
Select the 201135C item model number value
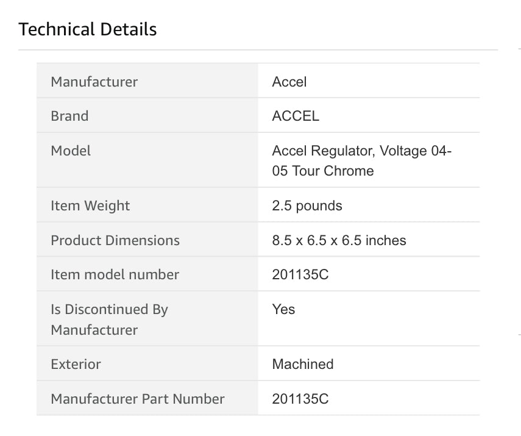300,274
